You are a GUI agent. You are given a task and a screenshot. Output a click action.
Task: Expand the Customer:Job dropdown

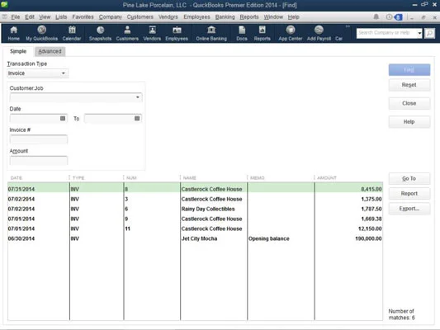point(138,97)
